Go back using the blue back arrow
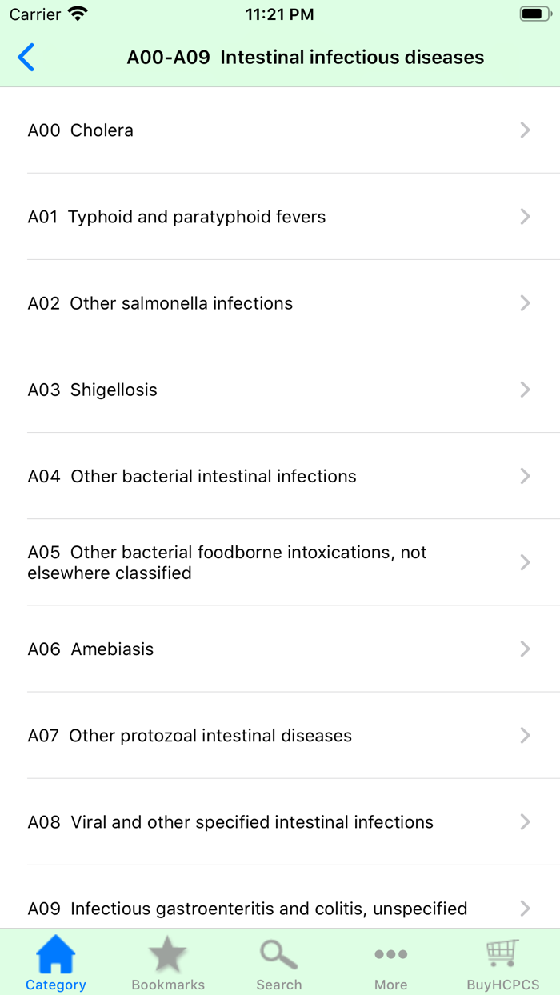The height and width of the screenshot is (995, 560). (26, 57)
